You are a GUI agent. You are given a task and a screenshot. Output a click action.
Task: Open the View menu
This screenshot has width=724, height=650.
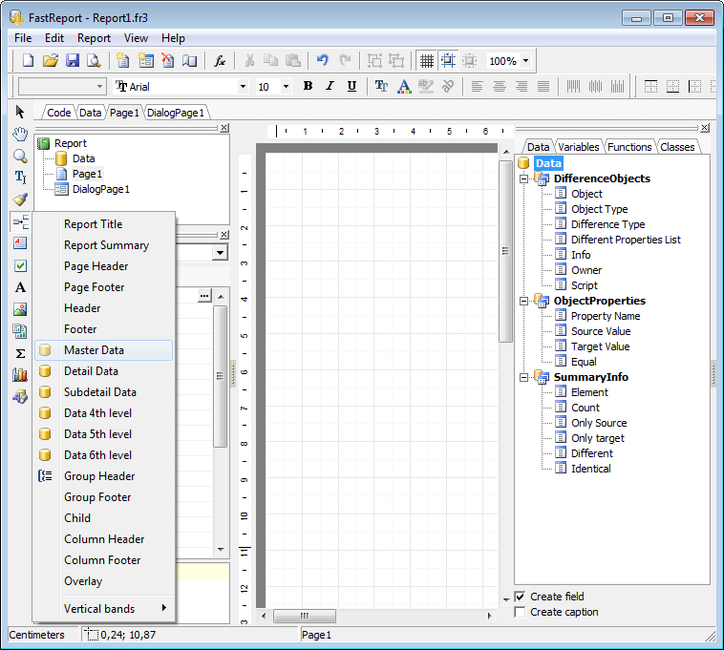pos(136,38)
